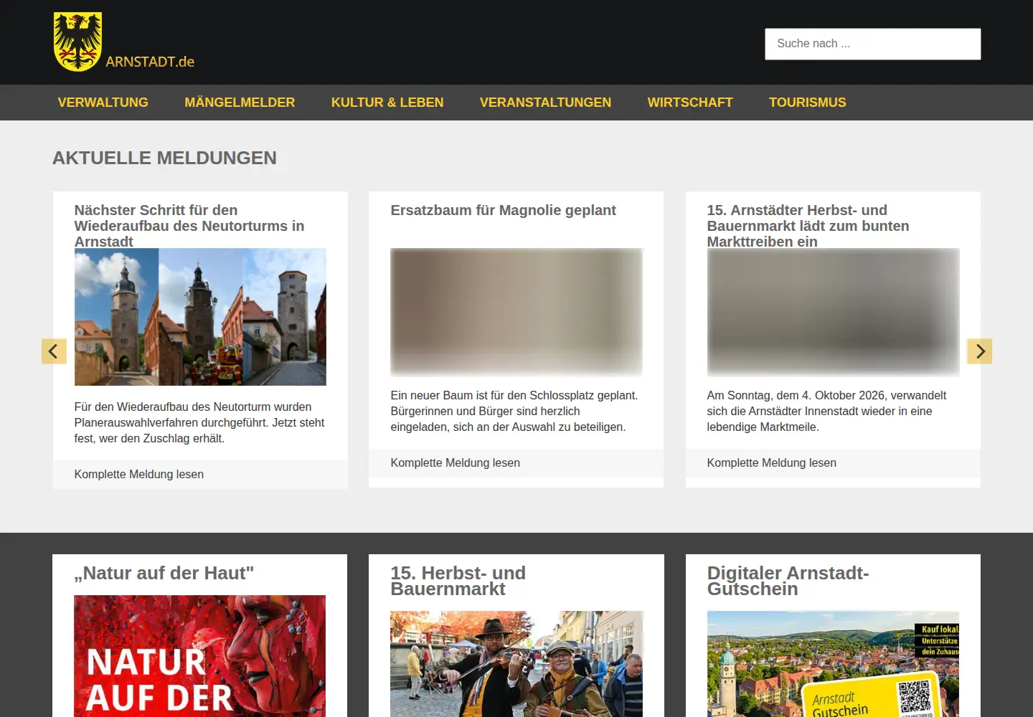The height and width of the screenshot is (717, 1033).
Task: Open Herbst- und Bauernmarkt news headline
Action: (x=808, y=226)
